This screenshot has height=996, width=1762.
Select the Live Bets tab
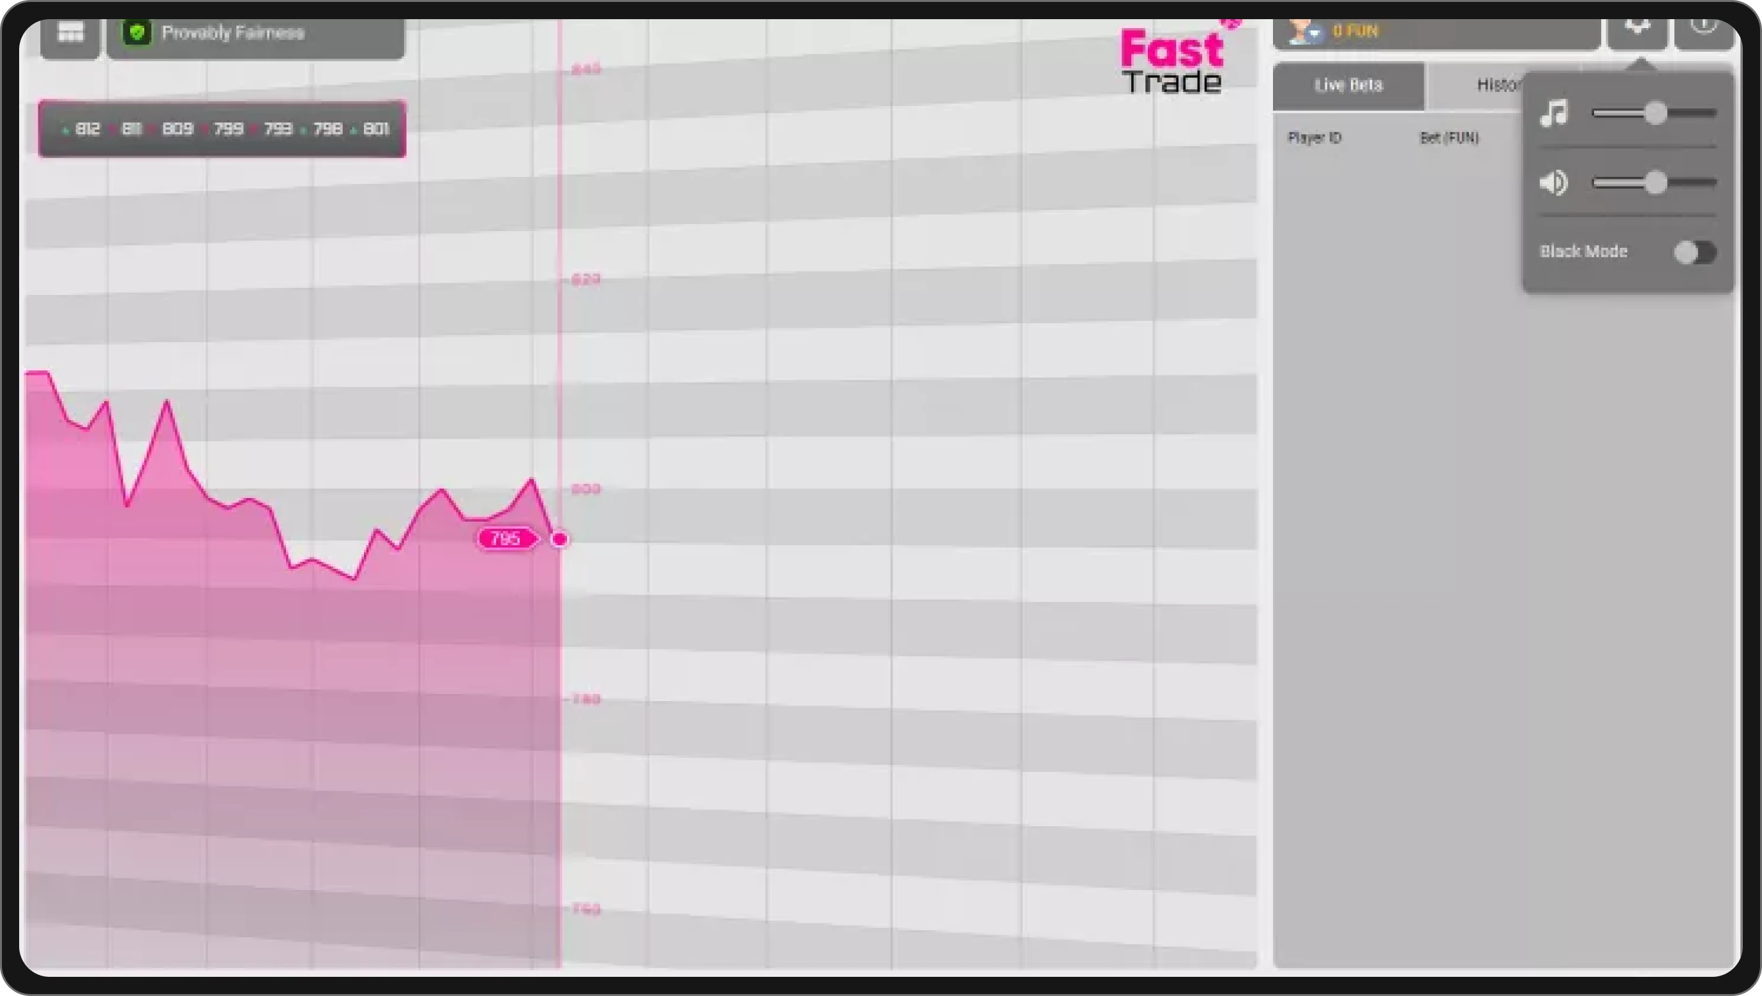1348,86
